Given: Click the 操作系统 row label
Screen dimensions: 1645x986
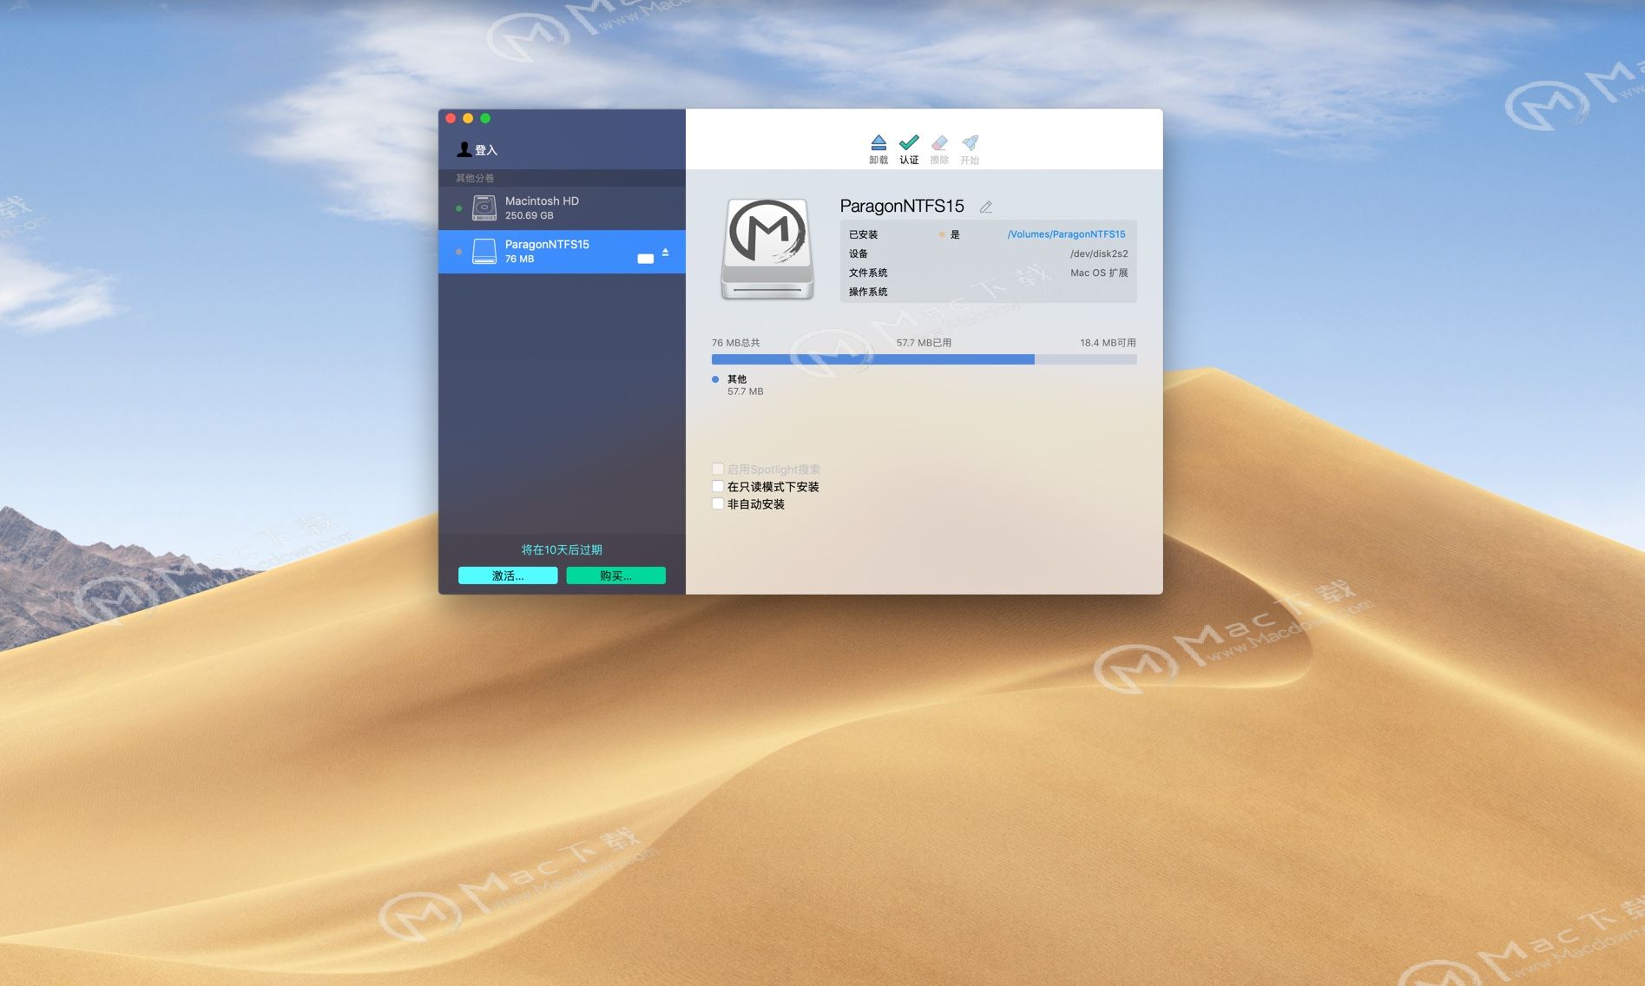Looking at the screenshot, I should click(x=868, y=292).
